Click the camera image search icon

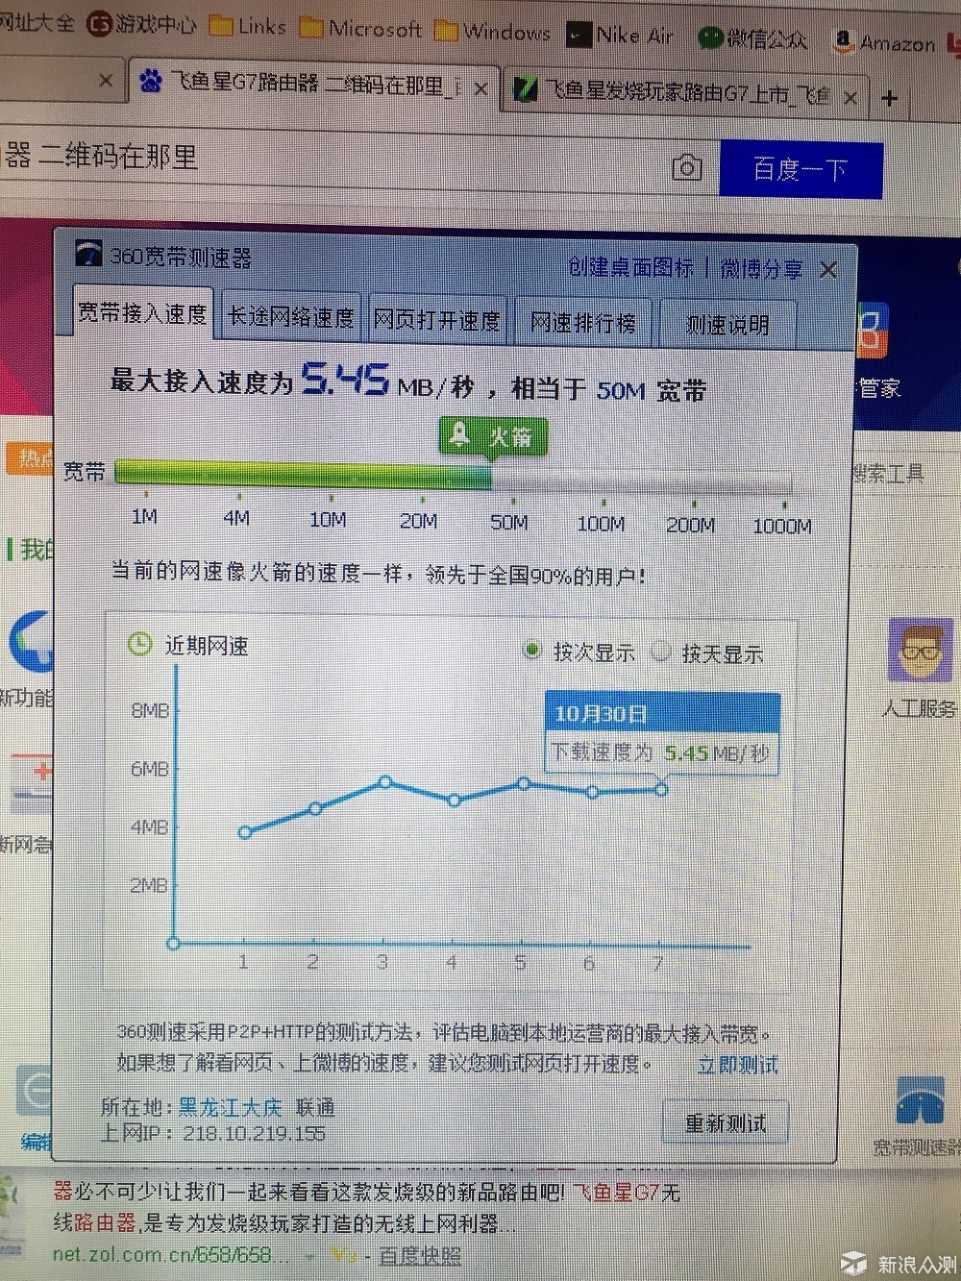pyautogui.click(x=686, y=168)
